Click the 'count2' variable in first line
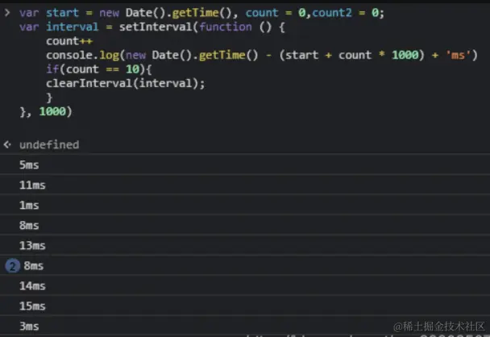This screenshot has width=490, height=337. coord(332,13)
